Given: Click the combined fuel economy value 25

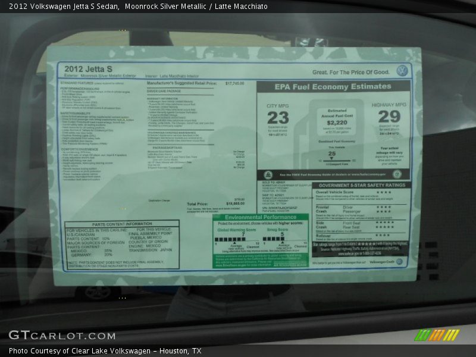Looking at the screenshot, I should [x=332, y=154].
